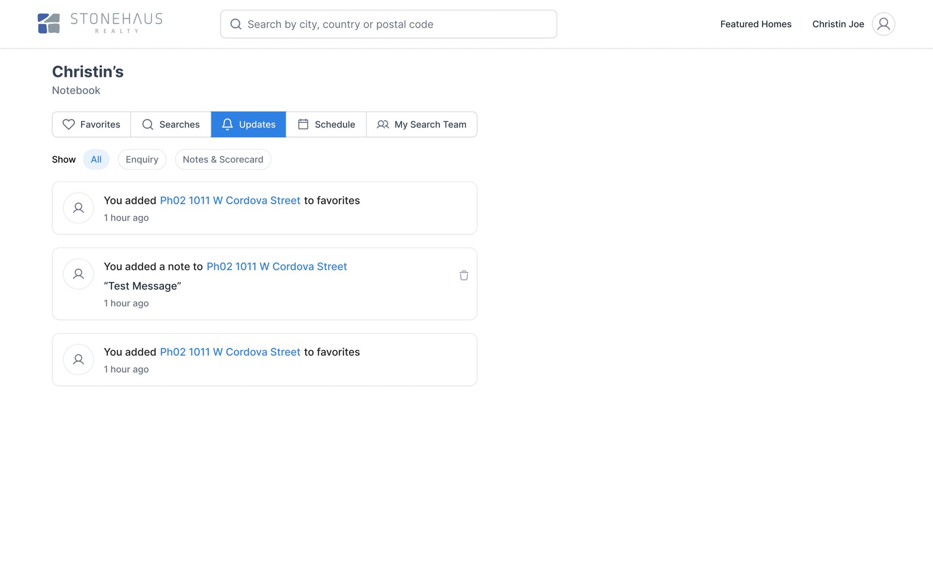Switch to the Searches tab
Viewport: 933px width, 583px height.
[x=171, y=125]
